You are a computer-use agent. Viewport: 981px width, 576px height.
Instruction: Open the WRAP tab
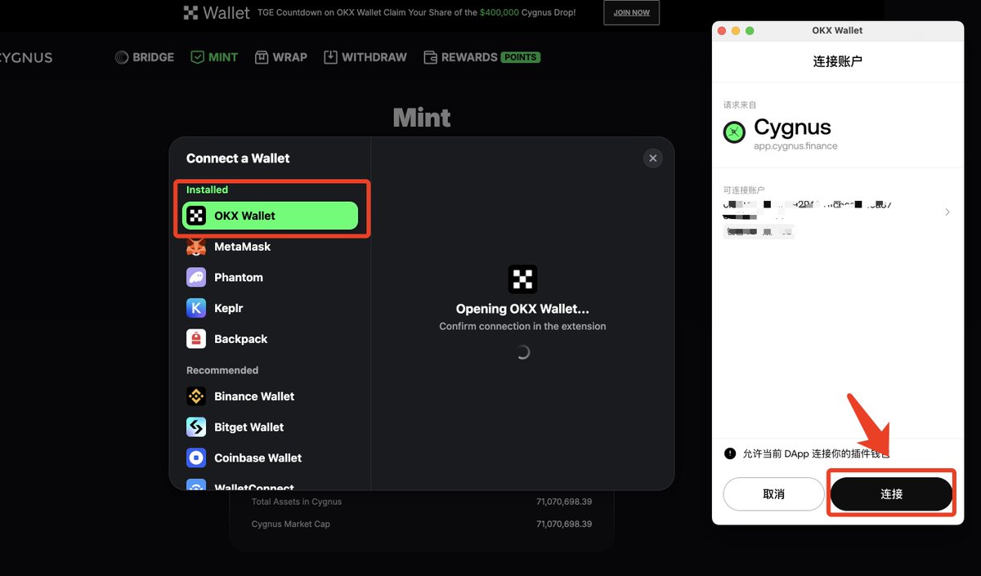281,57
